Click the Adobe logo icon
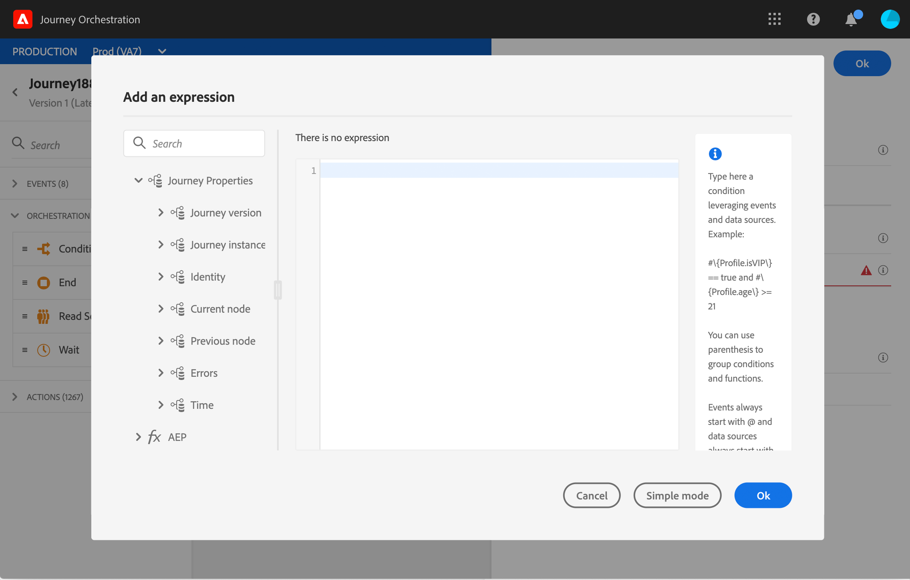The width and height of the screenshot is (910, 580). (x=23, y=19)
